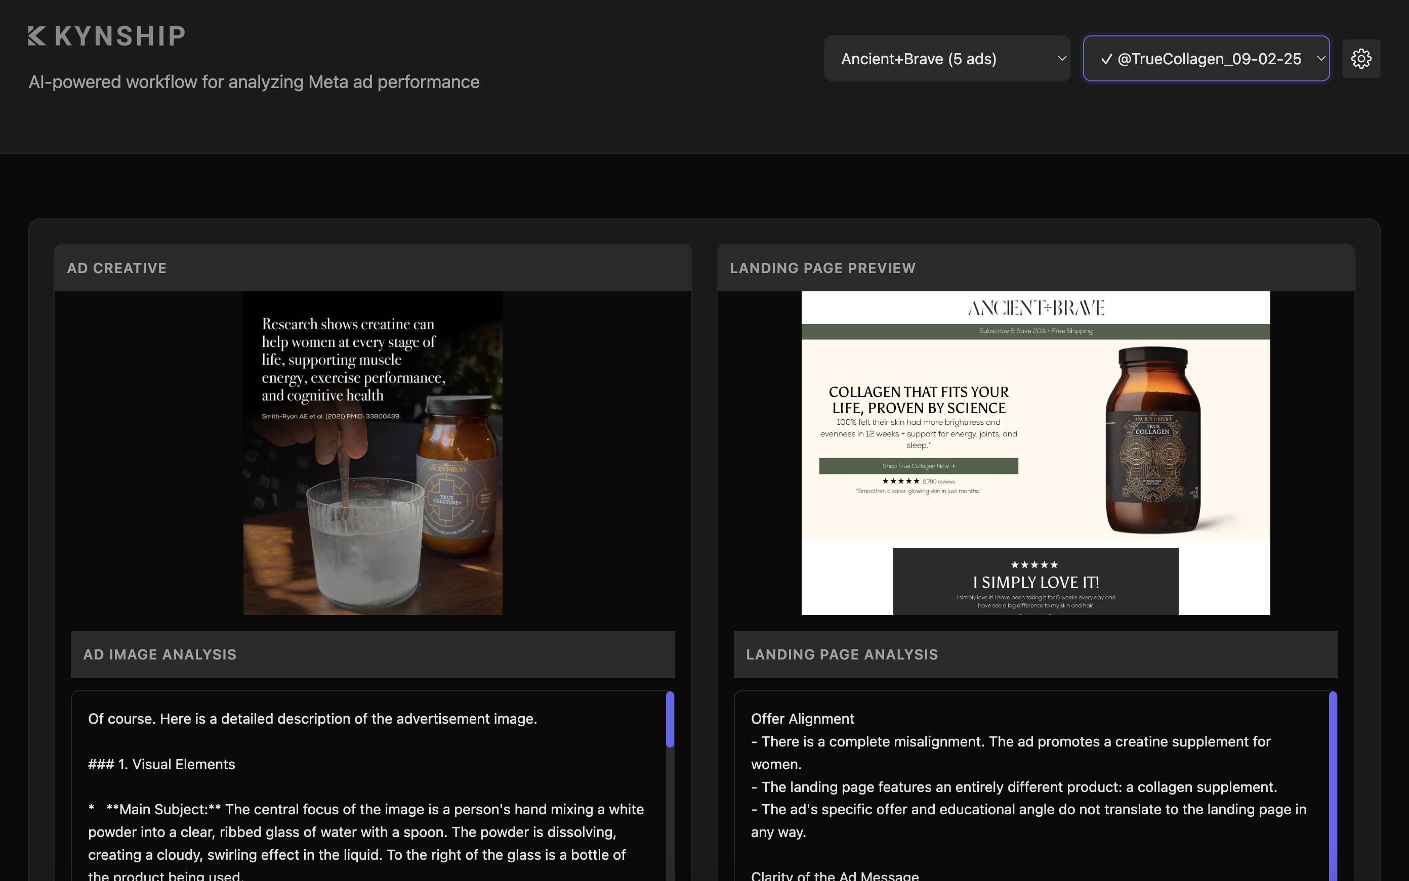Open the settings gear icon
The height and width of the screenshot is (881, 1409).
(1360, 58)
